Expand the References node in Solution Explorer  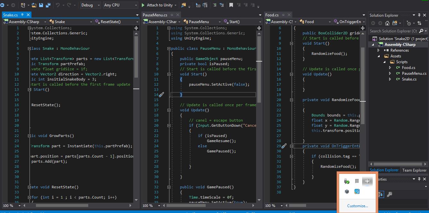click(379, 50)
